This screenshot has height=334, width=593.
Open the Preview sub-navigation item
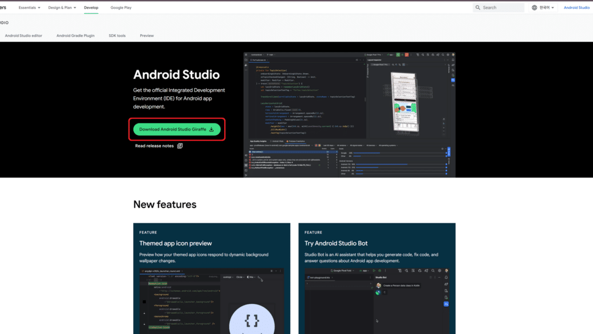[147, 35]
